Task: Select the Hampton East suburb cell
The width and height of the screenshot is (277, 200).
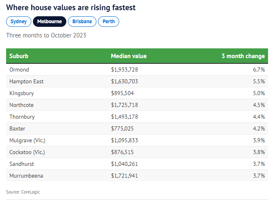Action: (x=26, y=81)
